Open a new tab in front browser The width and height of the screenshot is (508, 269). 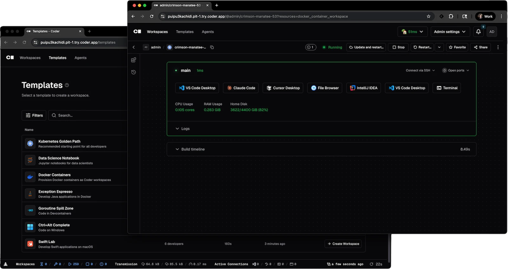pyautogui.click(x=217, y=5)
